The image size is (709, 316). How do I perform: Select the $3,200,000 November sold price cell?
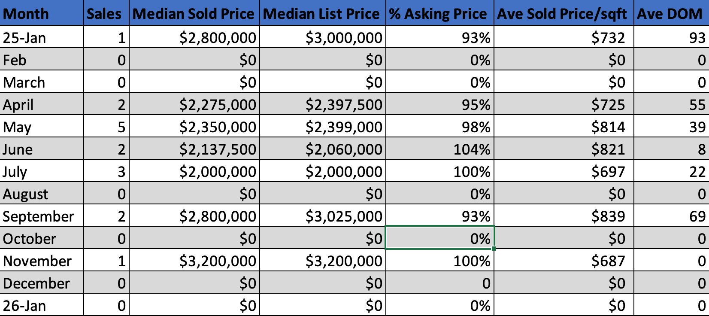click(194, 261)
